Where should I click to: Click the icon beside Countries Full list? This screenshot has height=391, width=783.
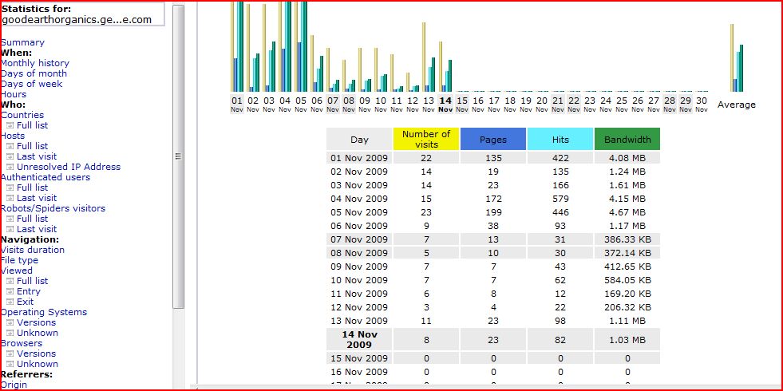10,125
